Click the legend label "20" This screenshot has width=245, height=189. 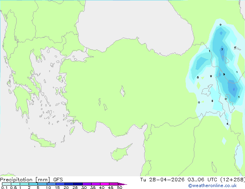tap(66, 187)
